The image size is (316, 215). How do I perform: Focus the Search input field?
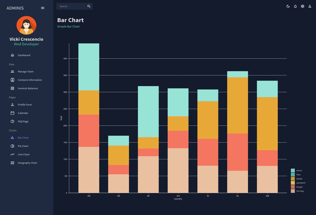coord(72,6)
